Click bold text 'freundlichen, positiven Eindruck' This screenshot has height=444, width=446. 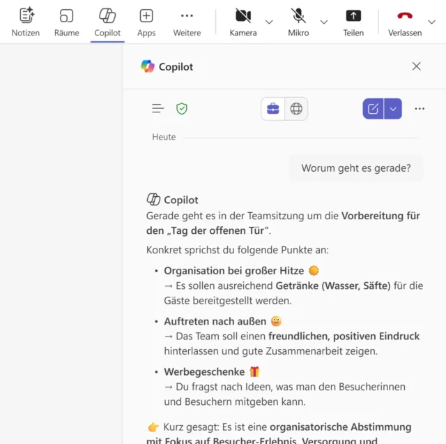(344, 336)
